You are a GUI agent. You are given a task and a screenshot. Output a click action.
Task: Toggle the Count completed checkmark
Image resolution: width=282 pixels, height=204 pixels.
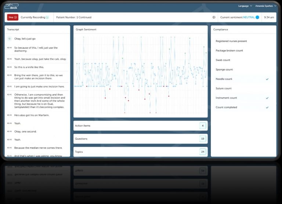point(267,107)
